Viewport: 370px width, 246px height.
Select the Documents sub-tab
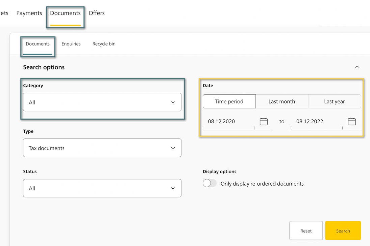click(x=38, y=44)
